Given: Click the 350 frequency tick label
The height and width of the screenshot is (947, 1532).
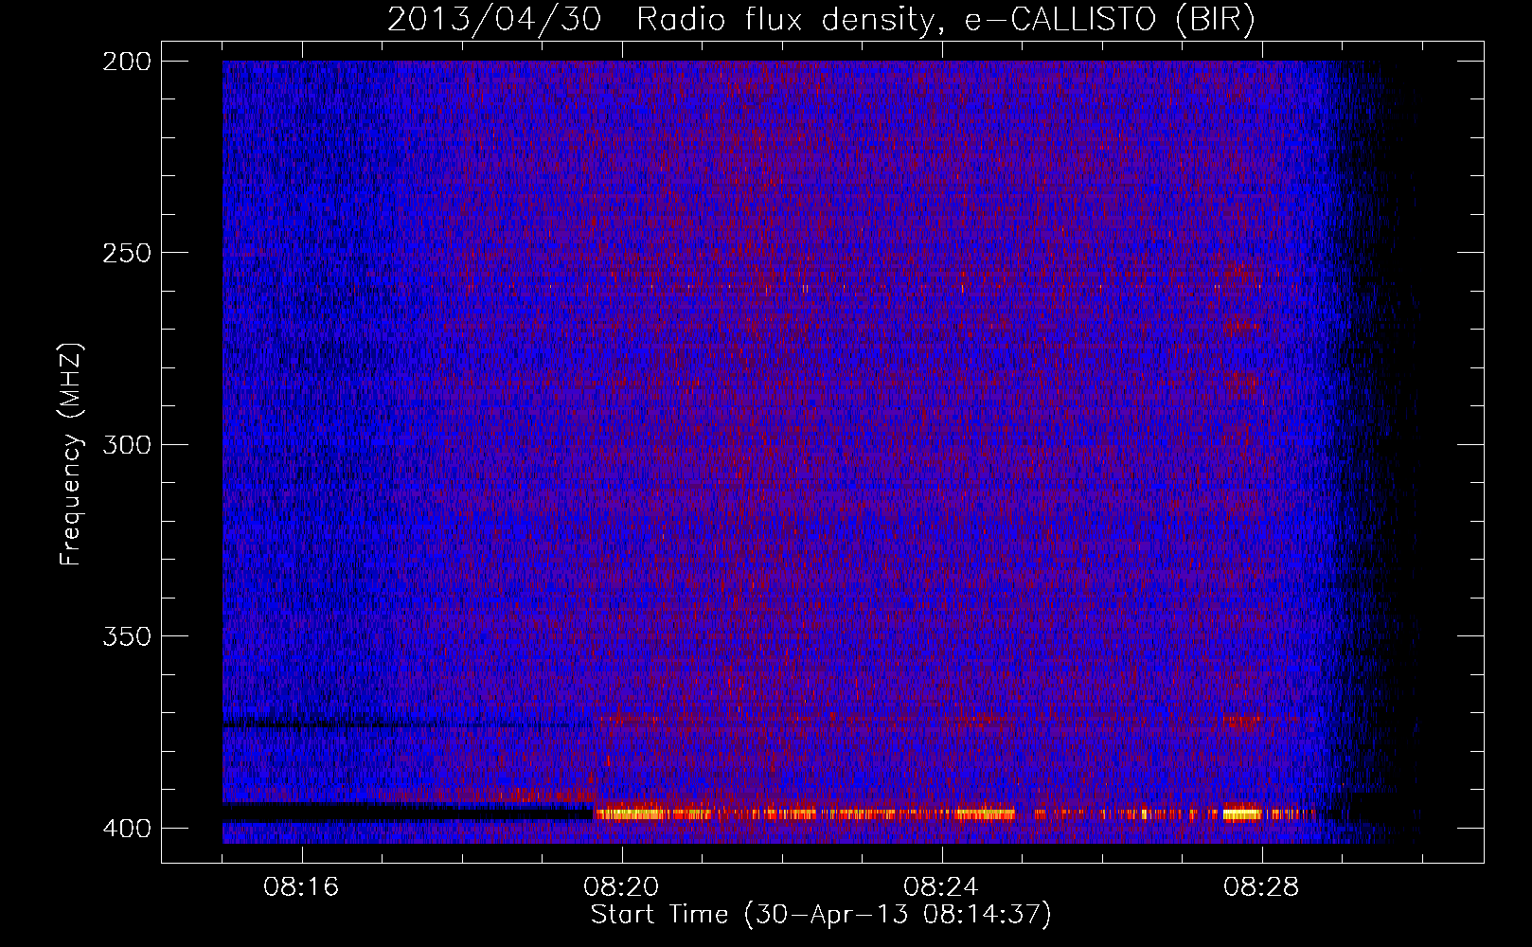Looking at the screenshot, I should (126, 635).
